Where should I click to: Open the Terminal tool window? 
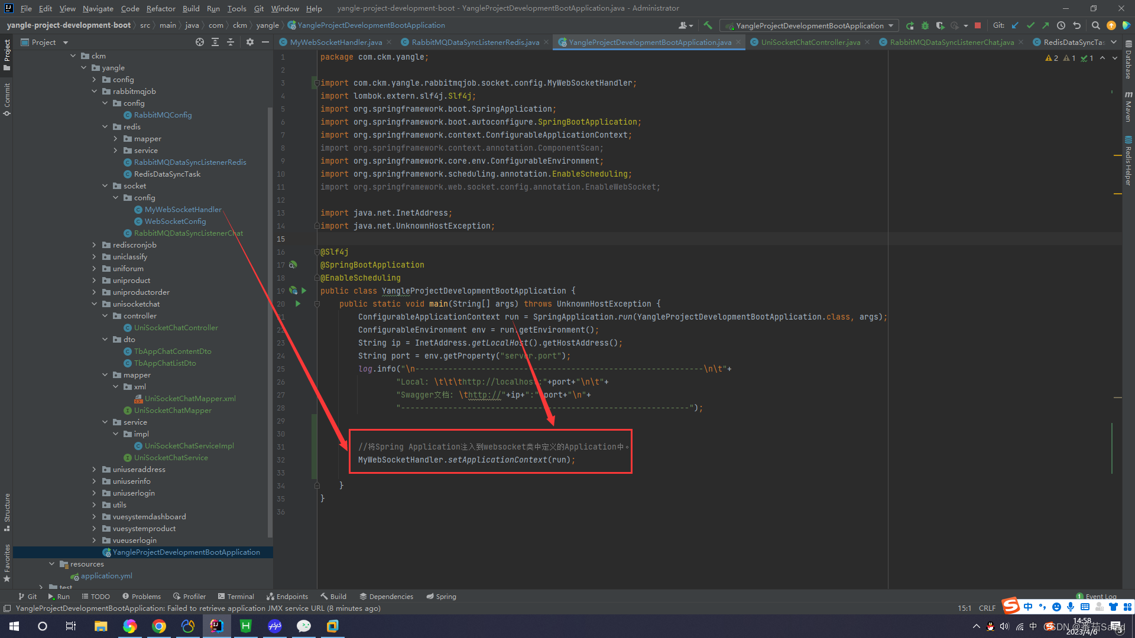tap(235, 597)
